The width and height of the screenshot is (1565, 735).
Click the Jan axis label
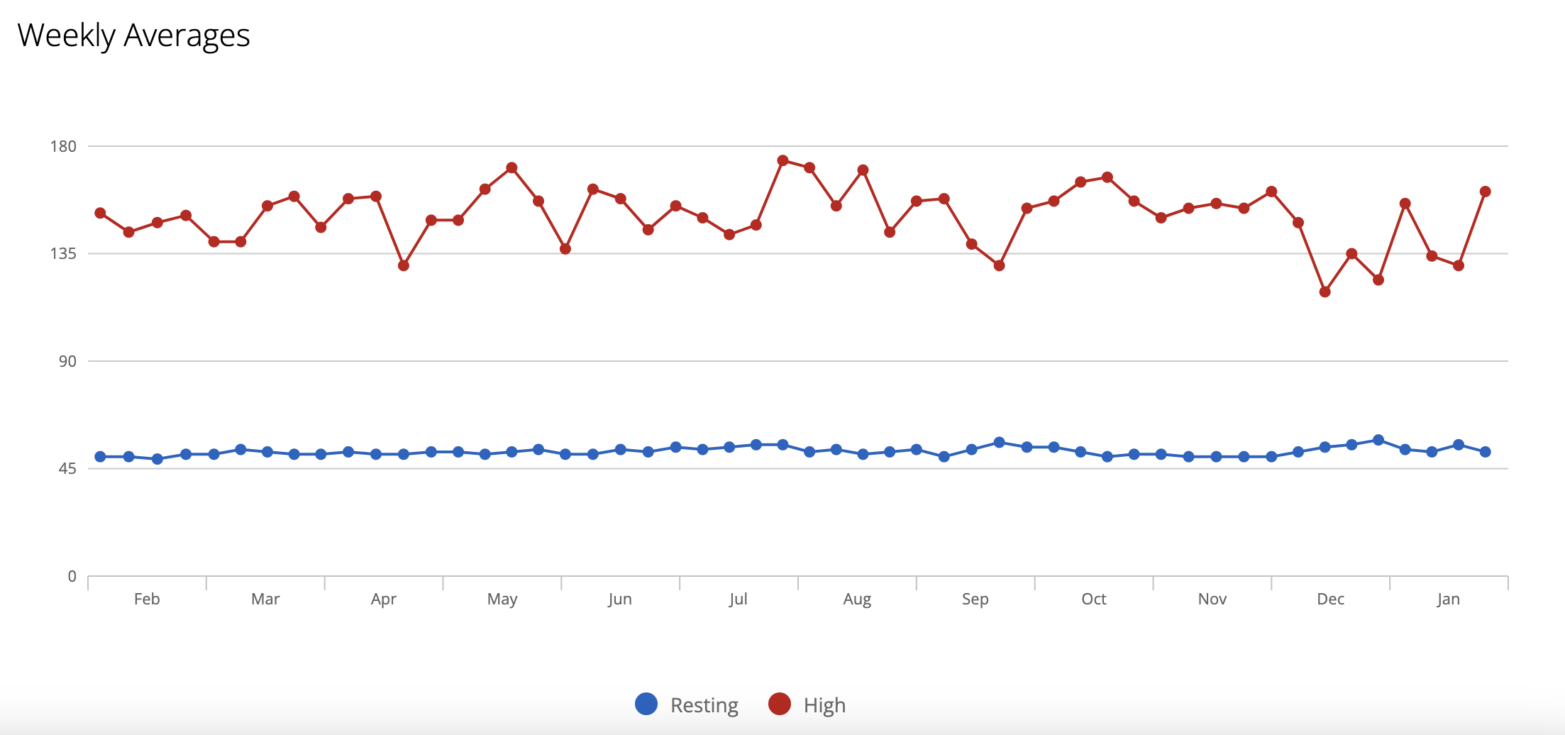tap(1449, 599)
